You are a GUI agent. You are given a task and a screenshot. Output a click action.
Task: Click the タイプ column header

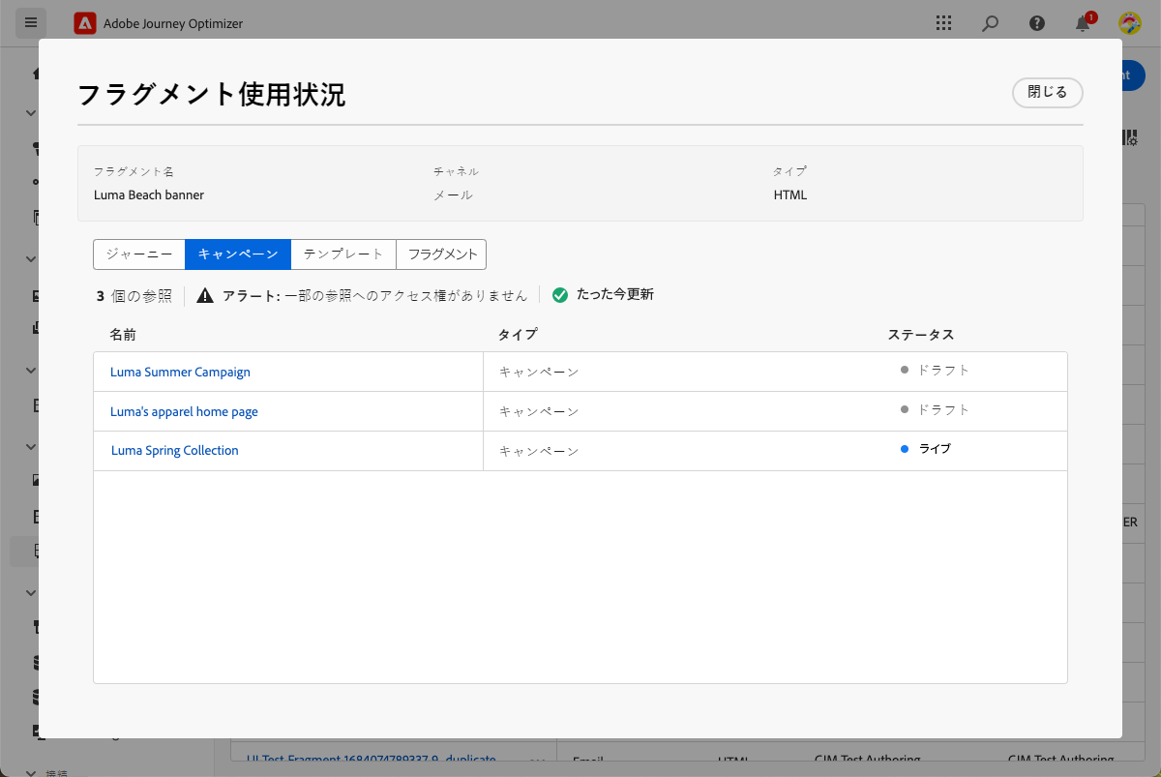518,335
